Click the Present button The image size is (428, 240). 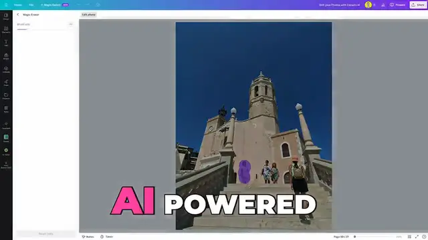click(398, 5)
